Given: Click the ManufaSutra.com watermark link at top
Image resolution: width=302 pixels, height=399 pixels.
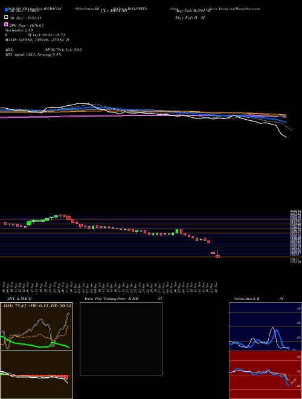Looking at the screenshot, I should 248,8.
